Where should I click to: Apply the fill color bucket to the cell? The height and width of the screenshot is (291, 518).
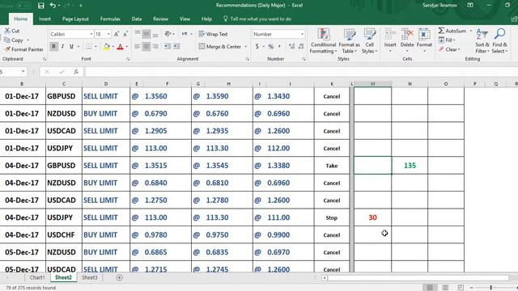point(106,47)
